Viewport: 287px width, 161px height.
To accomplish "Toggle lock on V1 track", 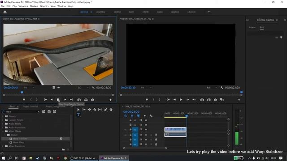I will coord(130,130).
